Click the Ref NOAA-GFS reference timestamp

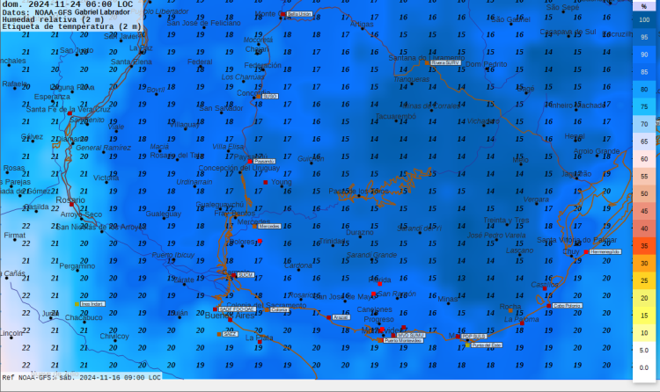click(x=81, y=376)
